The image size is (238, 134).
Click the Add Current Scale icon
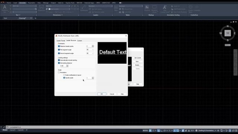[x=164, y=7]
